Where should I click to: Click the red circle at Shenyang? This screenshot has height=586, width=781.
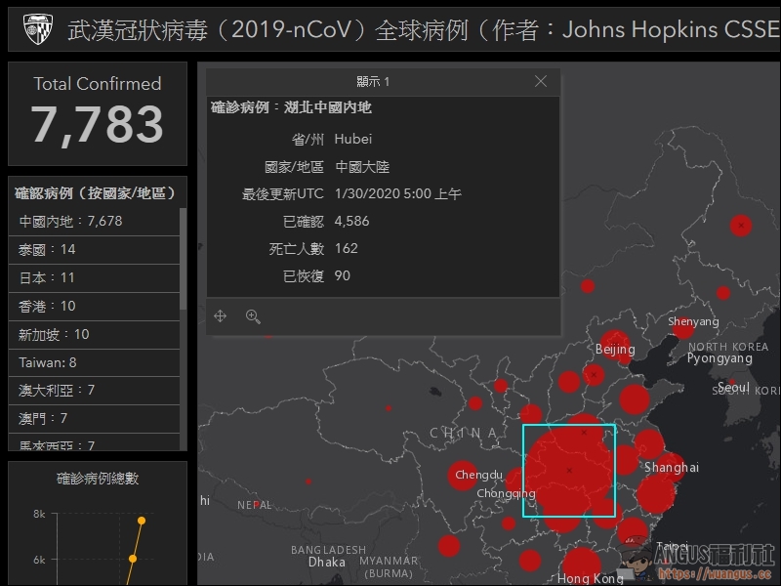point(682,328)
